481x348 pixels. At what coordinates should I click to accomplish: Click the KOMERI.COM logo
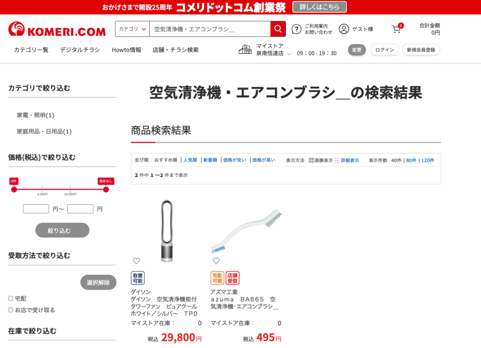(57, 29)
